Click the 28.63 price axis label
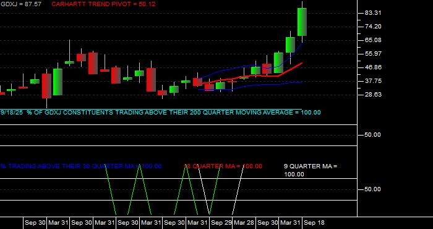Image resolution: width=433 pixels, height=229 pixels. click(x=374, y=95)
